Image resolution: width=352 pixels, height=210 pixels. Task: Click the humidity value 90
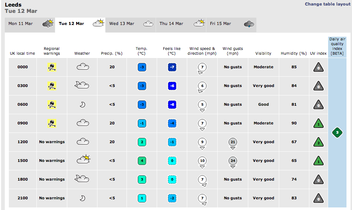294,123
